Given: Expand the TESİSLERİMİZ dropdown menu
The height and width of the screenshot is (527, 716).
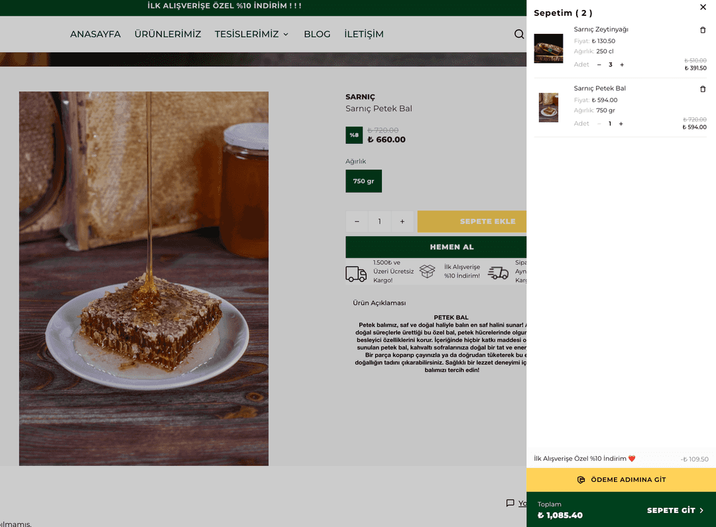Looking at the screenshot, I should click(252, 34).
